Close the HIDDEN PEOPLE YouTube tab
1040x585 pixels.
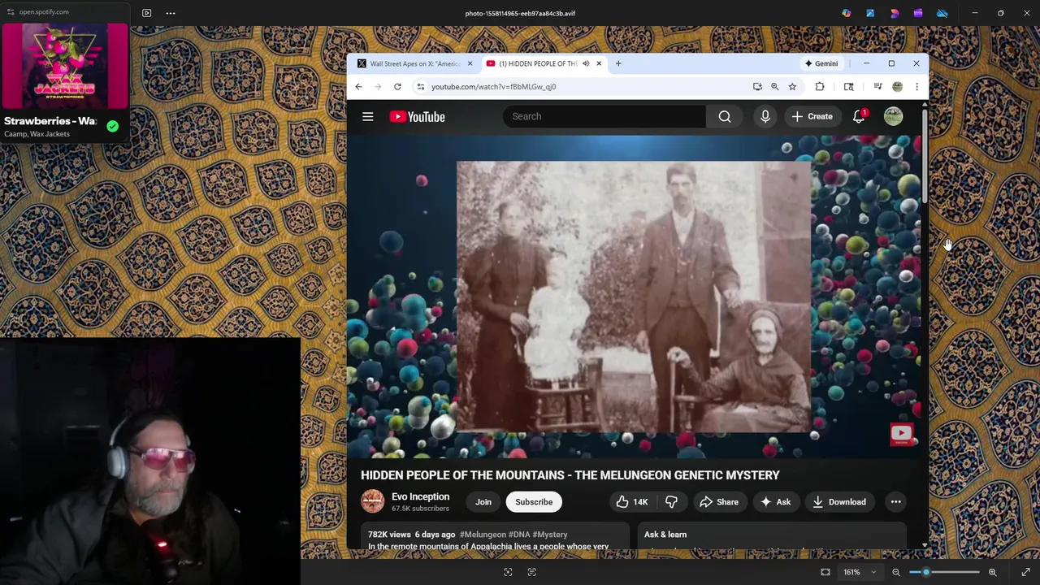[x=599, y=63]
